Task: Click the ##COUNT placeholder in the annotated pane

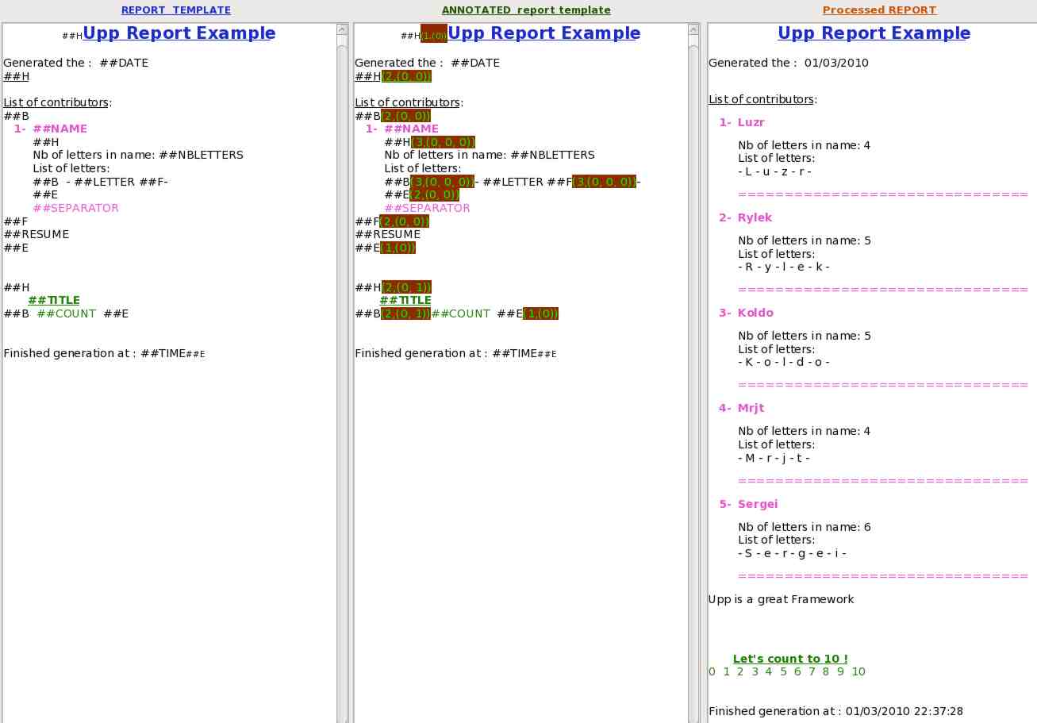Action: (x=460, y=313)
